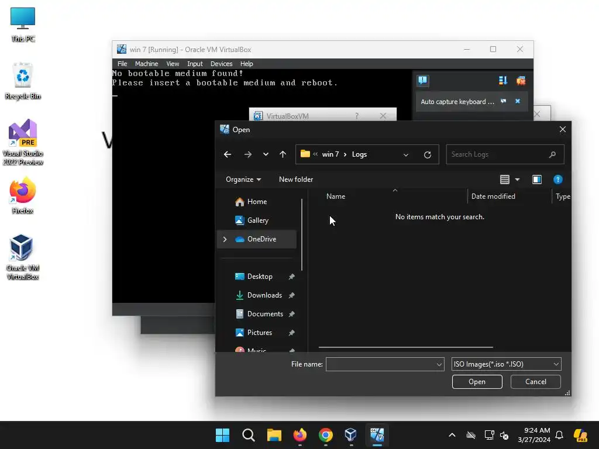The image size is (599, 449).
Task: Toggle the preview pane
Action: (537, 179)
